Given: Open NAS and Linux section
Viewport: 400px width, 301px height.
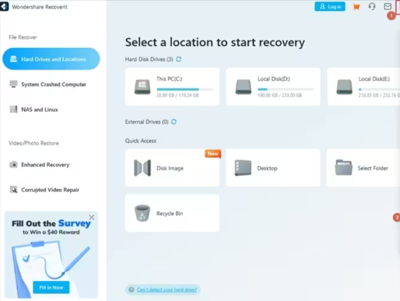Looking at the screenshot, I should click(x=51, y=110).
